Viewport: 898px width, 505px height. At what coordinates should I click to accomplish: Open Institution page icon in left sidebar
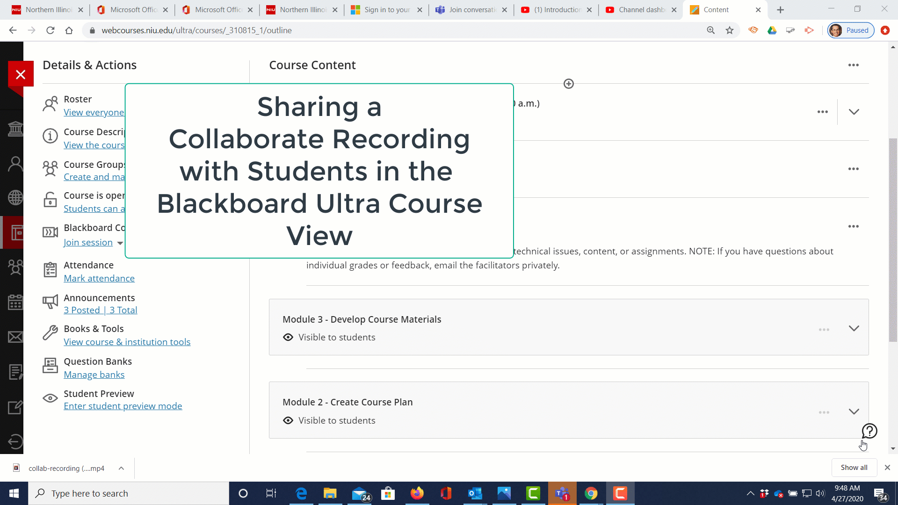click(x=15, y=129)
